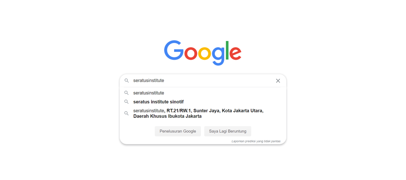
Task: Focus the search field containing 'seratusinstitute'
Action: (x=203, y=81)
